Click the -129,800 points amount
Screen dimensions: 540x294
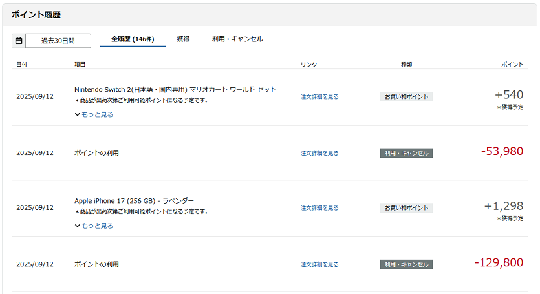(x=499, y=263)
